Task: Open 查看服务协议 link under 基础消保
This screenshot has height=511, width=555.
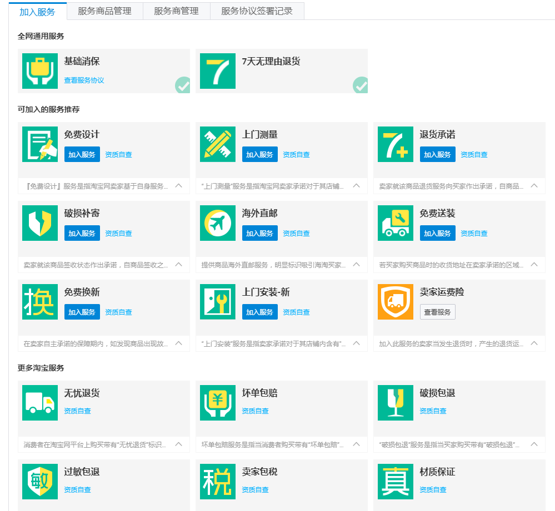Action: click(84, 80)
